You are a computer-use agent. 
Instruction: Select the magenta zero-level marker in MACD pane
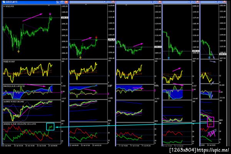(x=62, y=93)
